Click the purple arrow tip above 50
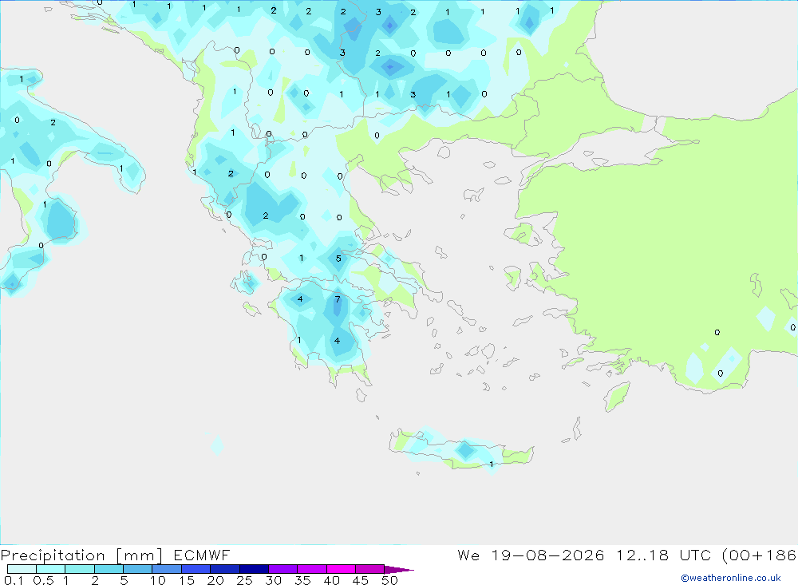Image resolution: width=798 pixels, height=585 pixels. click(x=399, y=570)
